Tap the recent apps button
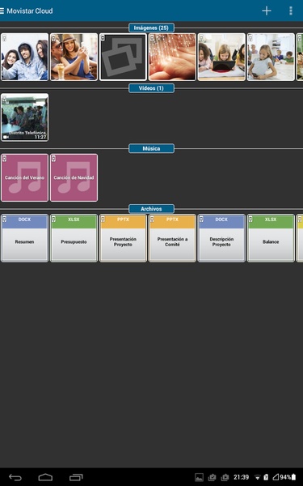Screen dimensions: 303x486 (76, 477)
